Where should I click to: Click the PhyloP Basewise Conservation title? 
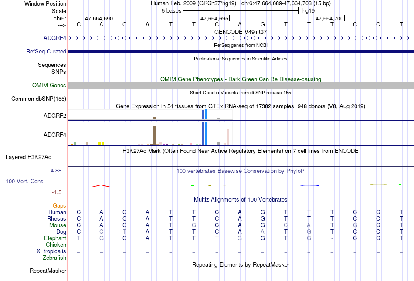pyautogui.click(x=241, y=171)
